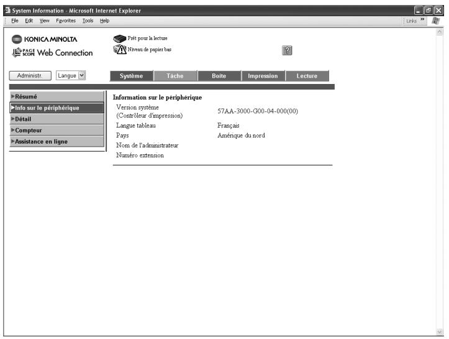Restore down the Internet Explorer window
The height and width of the screenshot is (339, 449).
429,11
